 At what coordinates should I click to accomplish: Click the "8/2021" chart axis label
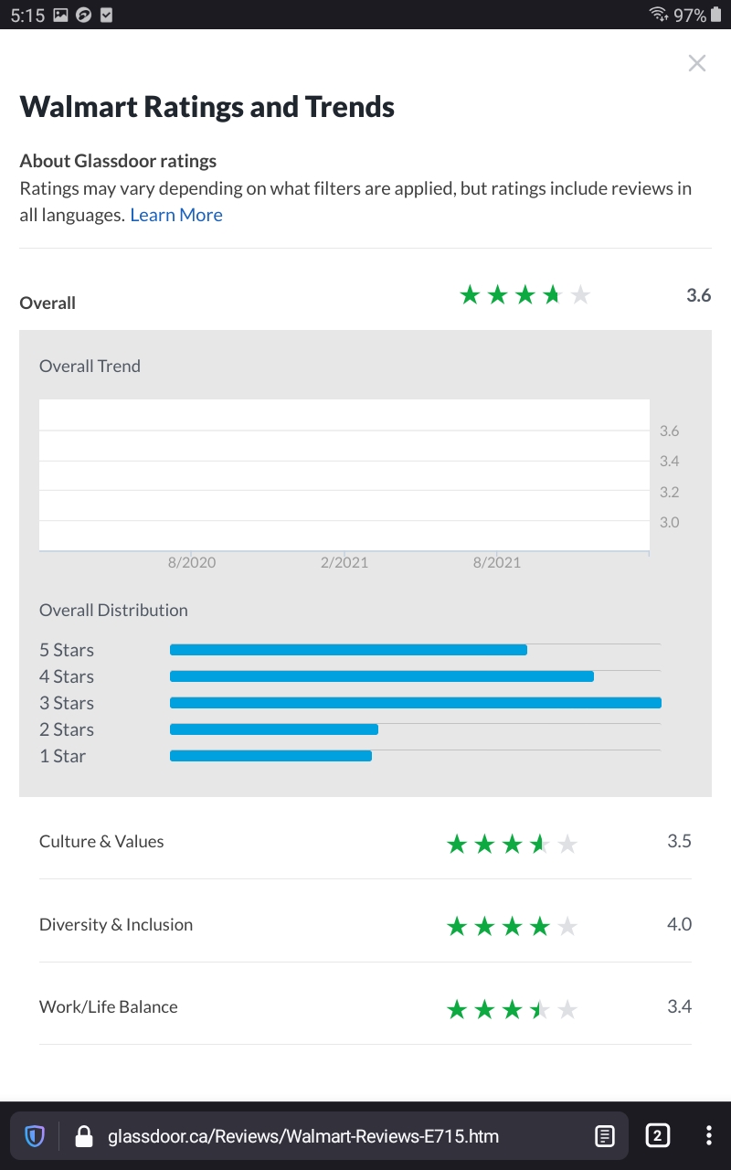pyautogui.click(x=497, y=562)
